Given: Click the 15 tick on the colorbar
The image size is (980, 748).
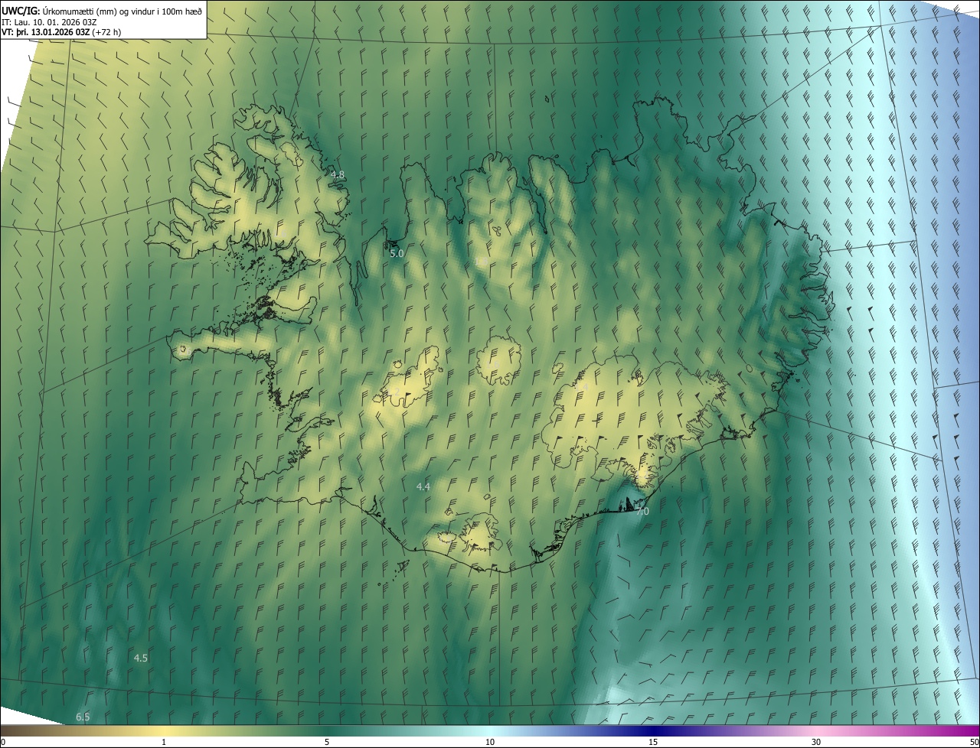Looking at the screenshot, I should tap(653, 743).
